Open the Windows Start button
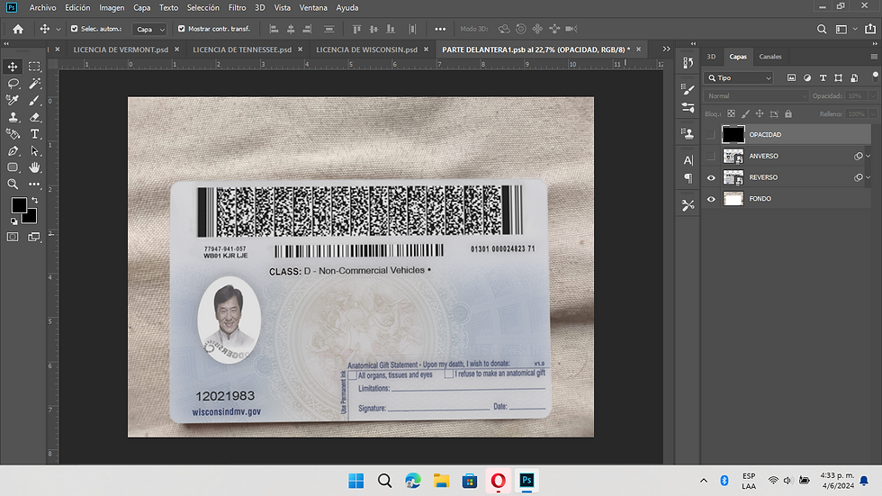Image resolution: width=882 pixels, height=496 pixels. pyautogui.click(x=356, y=481)
